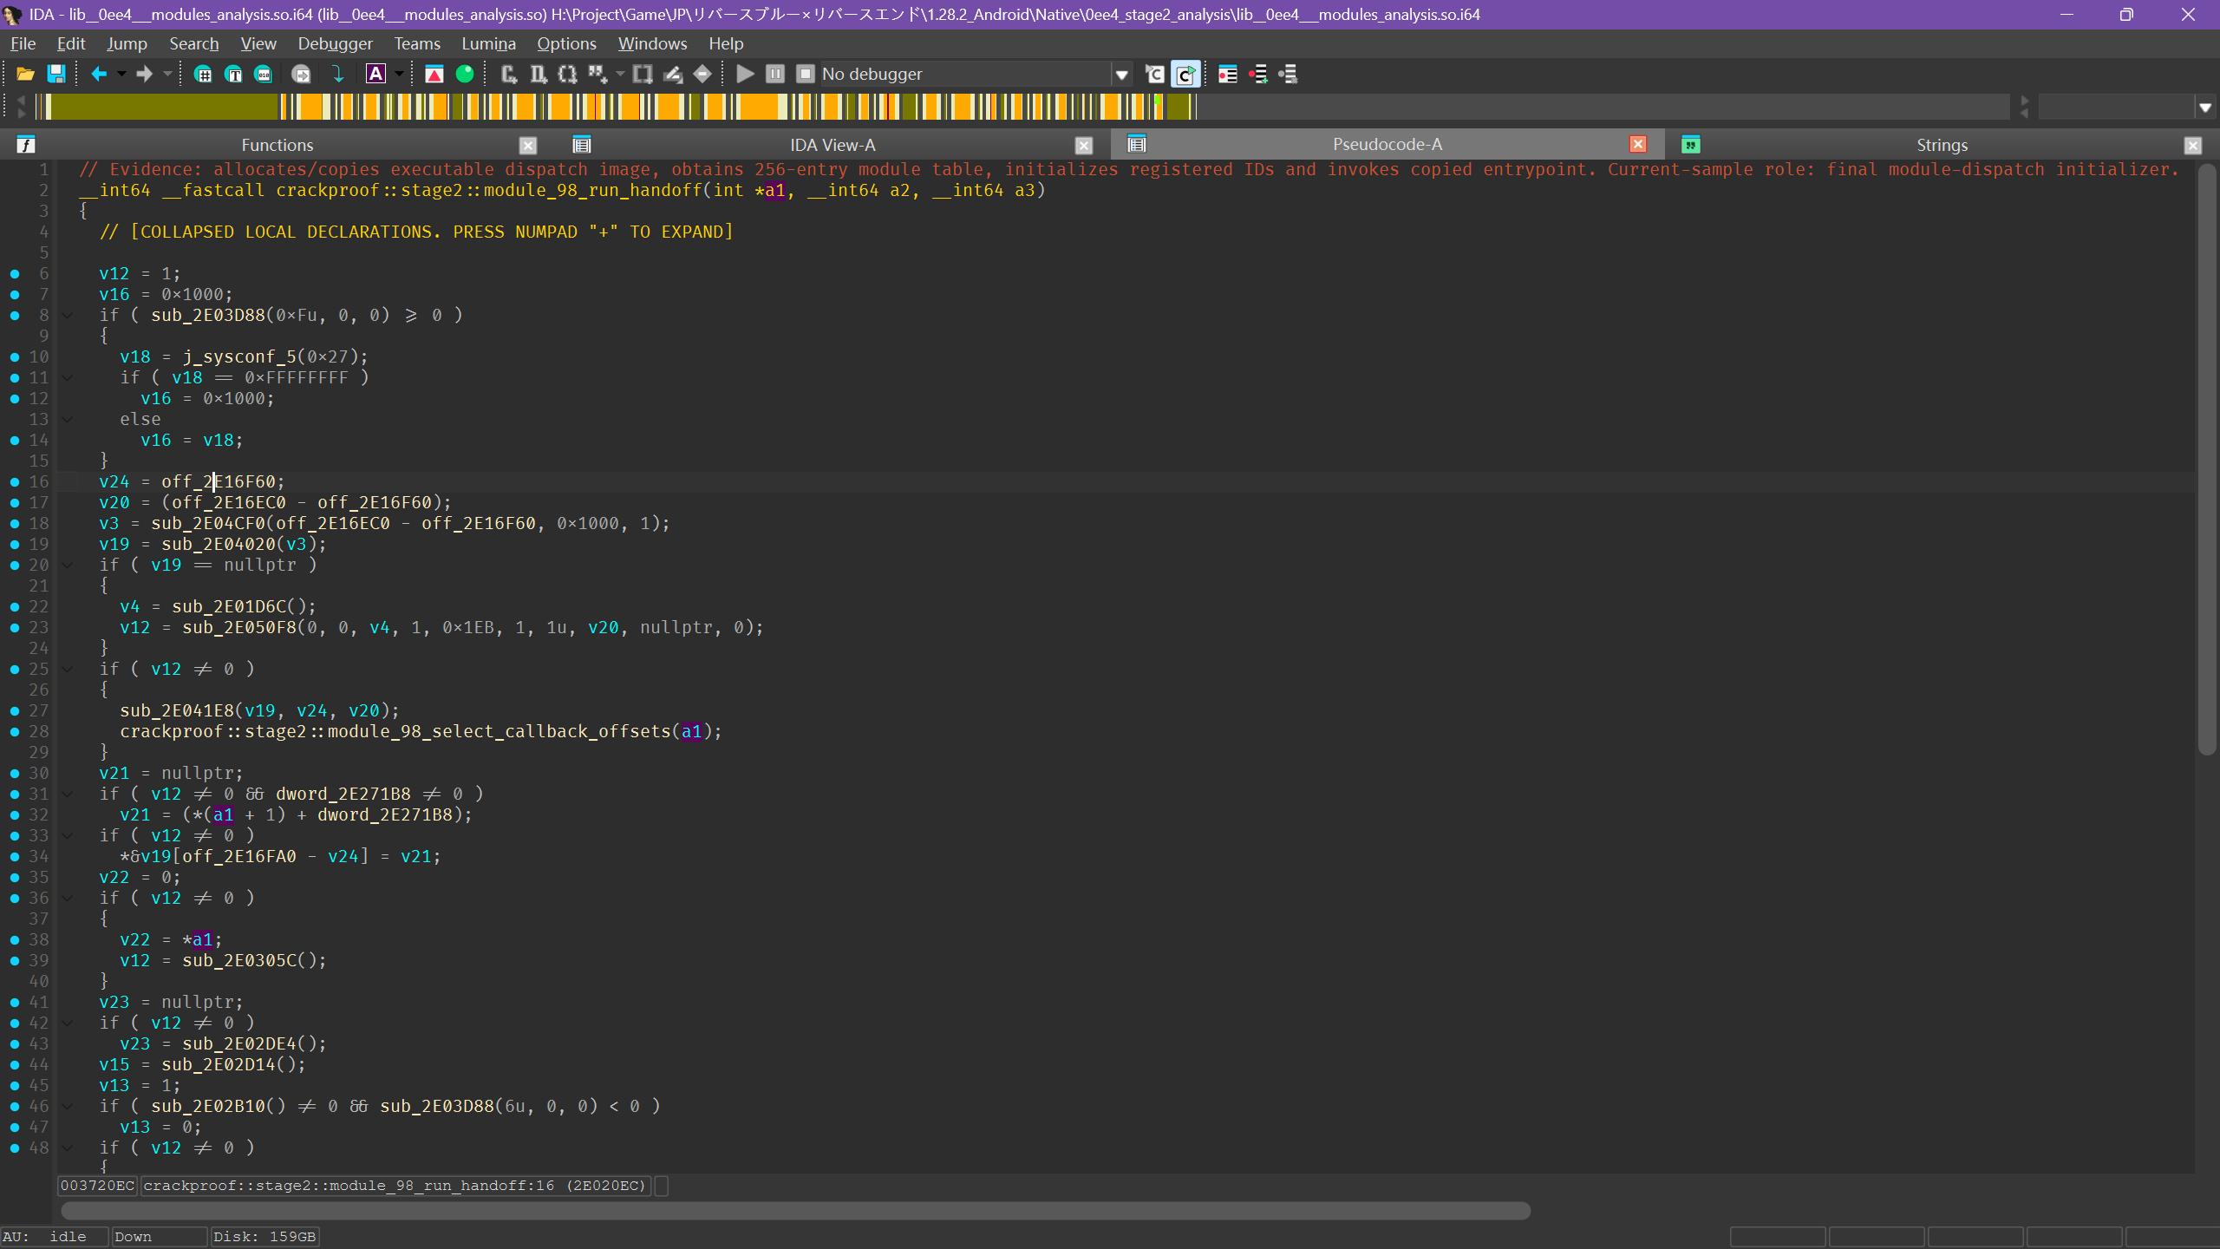Open the Windows menu
Screen dimensions: 2220x1249
[x=652, y=43]
